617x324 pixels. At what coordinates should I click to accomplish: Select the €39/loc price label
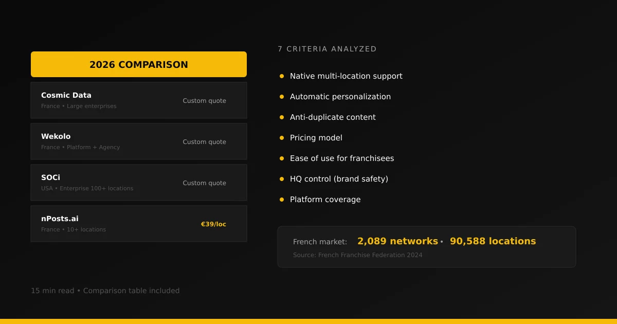pos(213,224)
